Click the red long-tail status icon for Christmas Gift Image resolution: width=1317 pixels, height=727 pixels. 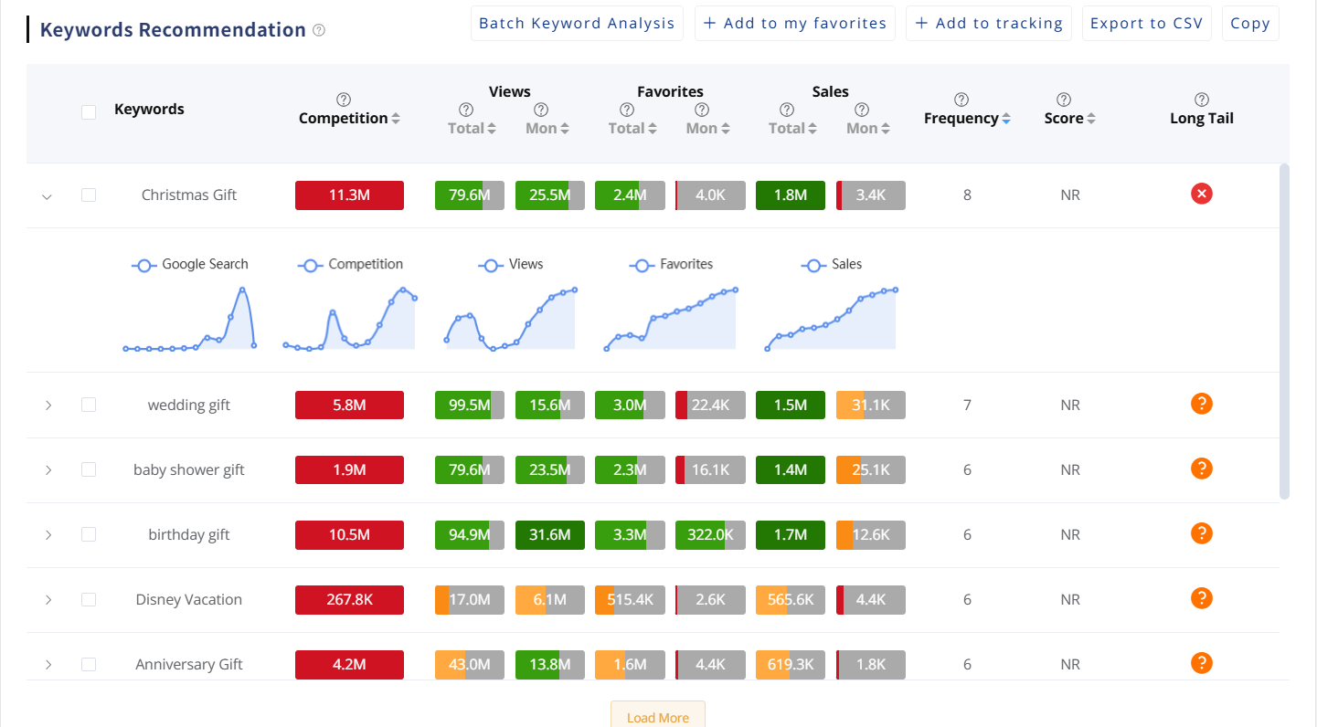point(1201,194)
